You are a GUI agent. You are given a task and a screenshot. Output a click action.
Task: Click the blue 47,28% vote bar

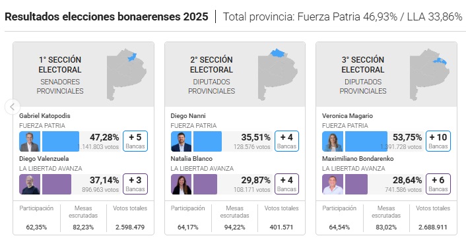61,142
